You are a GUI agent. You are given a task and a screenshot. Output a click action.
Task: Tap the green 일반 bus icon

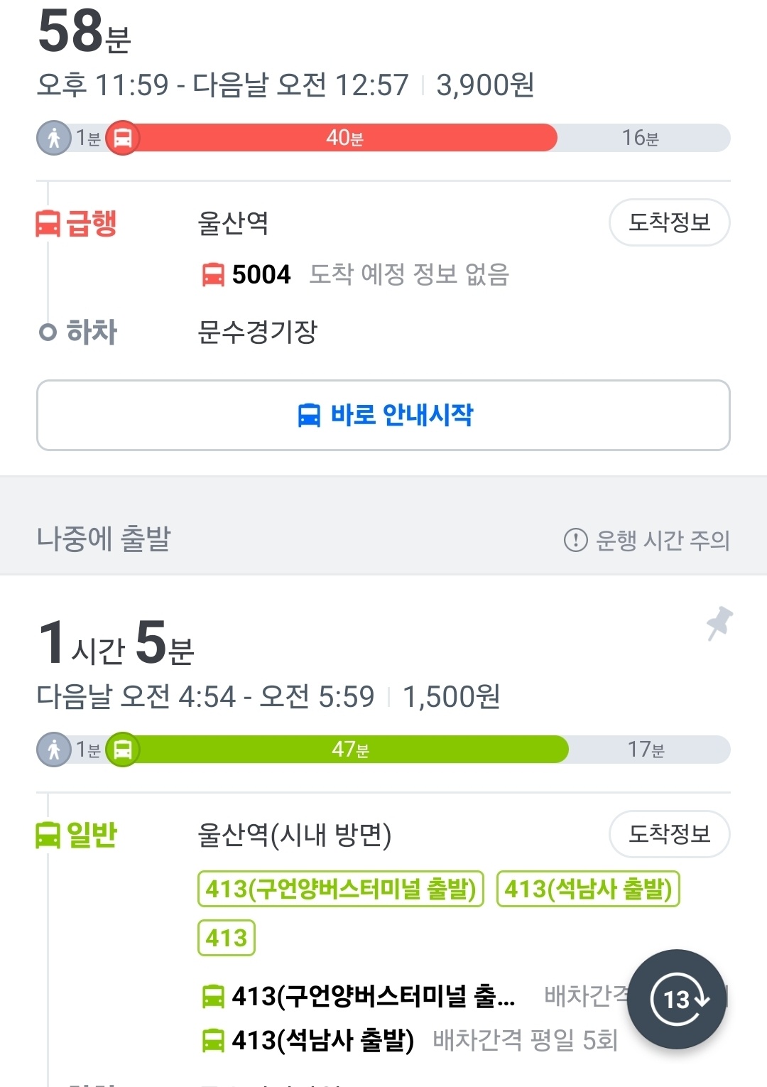pyautogui.click(x=48, y=835)
